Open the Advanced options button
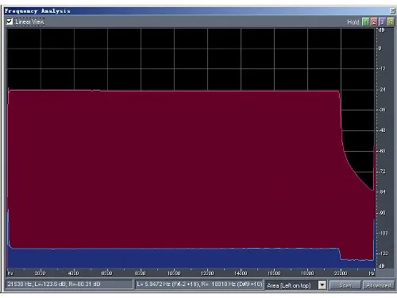 [x=379, y=285]
